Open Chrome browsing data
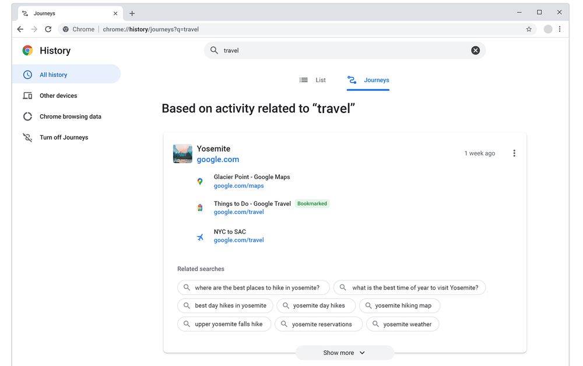Viewport: 583px width, 366px height. pos(70,117)
